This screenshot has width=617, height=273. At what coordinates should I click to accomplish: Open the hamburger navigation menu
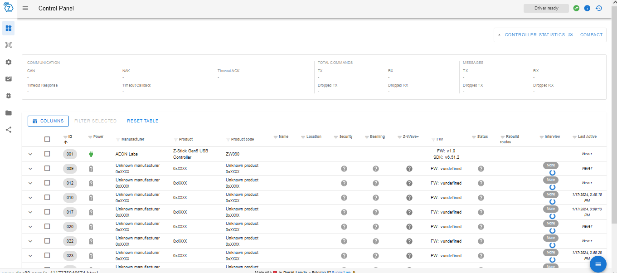tap(25, 8)
